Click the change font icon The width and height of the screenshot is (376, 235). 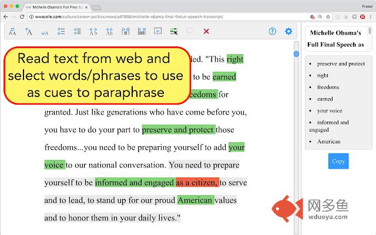pos(13,32)
